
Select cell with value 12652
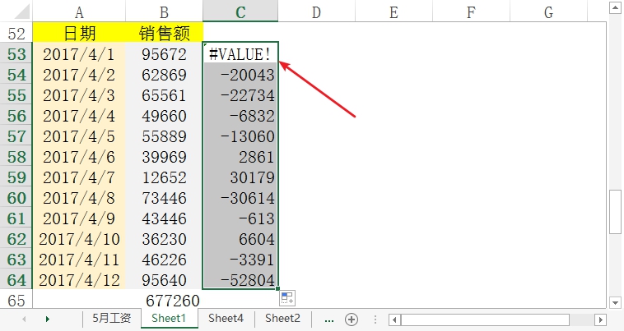[x=164, y=177]
